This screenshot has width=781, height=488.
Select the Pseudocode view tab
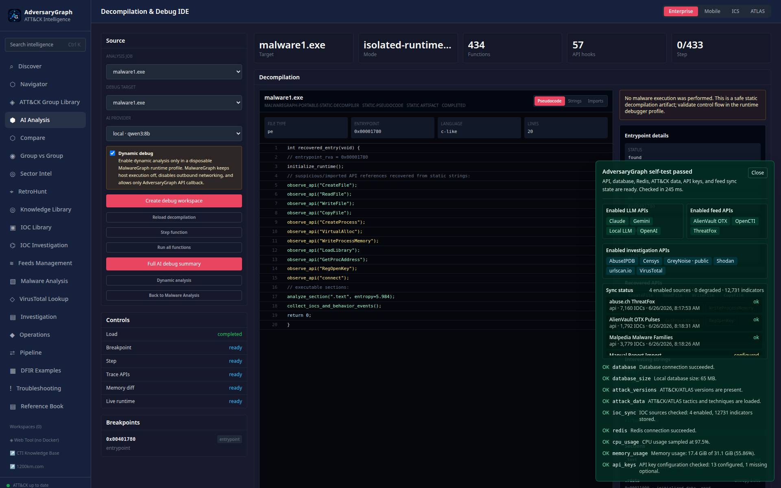(549, 101)
